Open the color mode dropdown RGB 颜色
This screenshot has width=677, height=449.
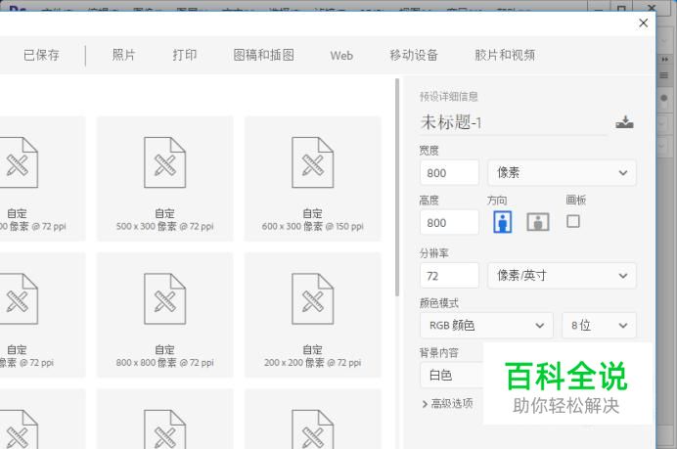click(486, 325)
